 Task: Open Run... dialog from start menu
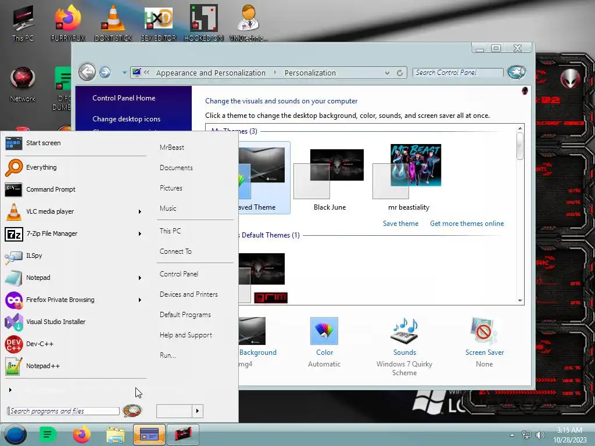168,355
